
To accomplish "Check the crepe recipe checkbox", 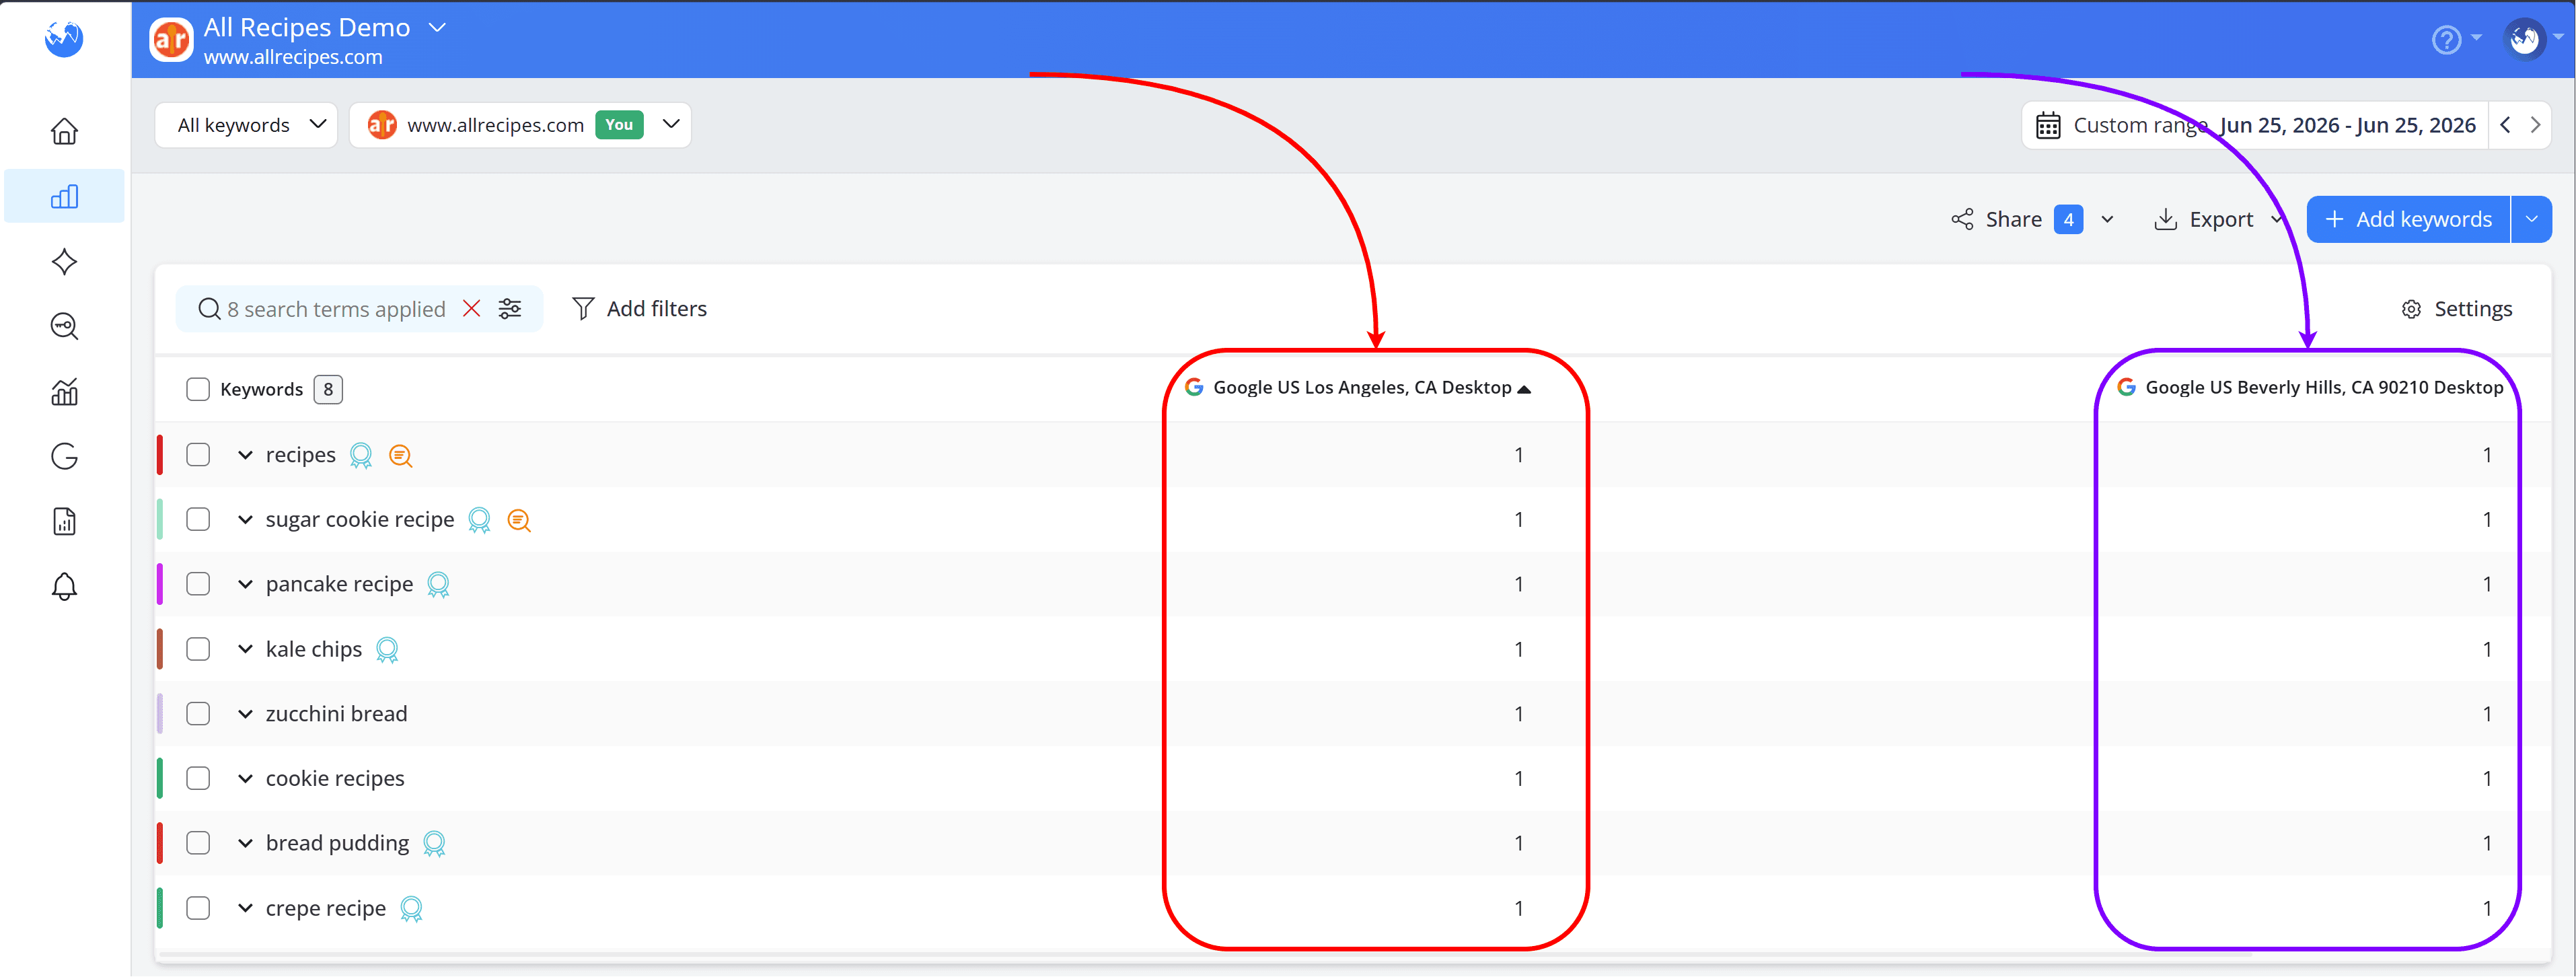I will [198, 908].
